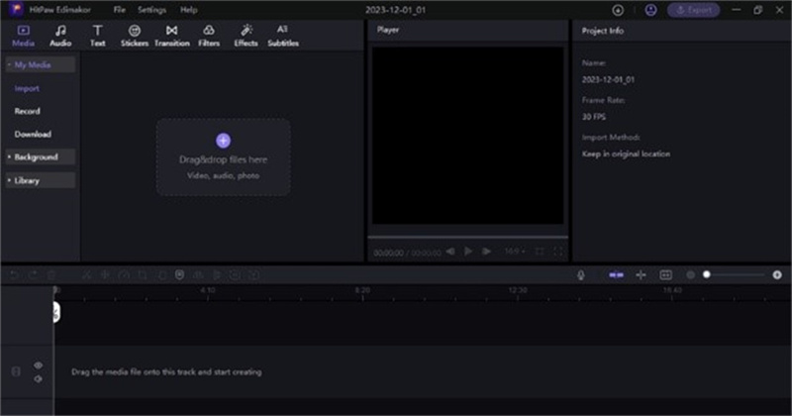Click the 4:10 mark on timeline ruler
Screen dimensions: 792x416
click(x=208, y=290)
